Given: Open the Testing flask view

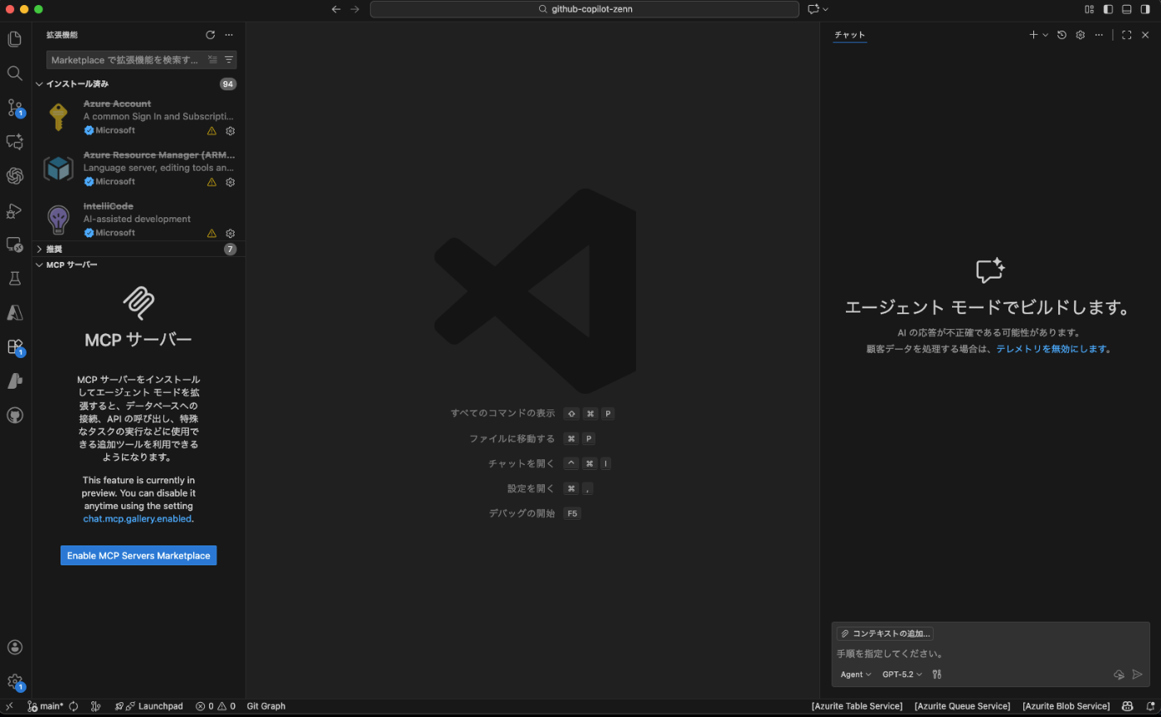Looking at the screenshot, I should coord(14,279).
